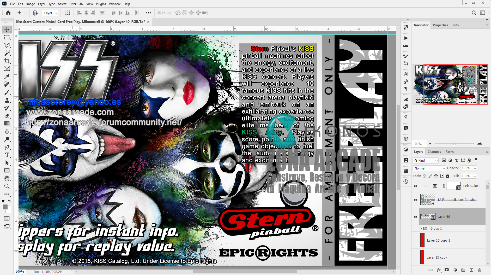Expand Group 1 in the Layers panel
Screen dimensions: 491x275
421,228
